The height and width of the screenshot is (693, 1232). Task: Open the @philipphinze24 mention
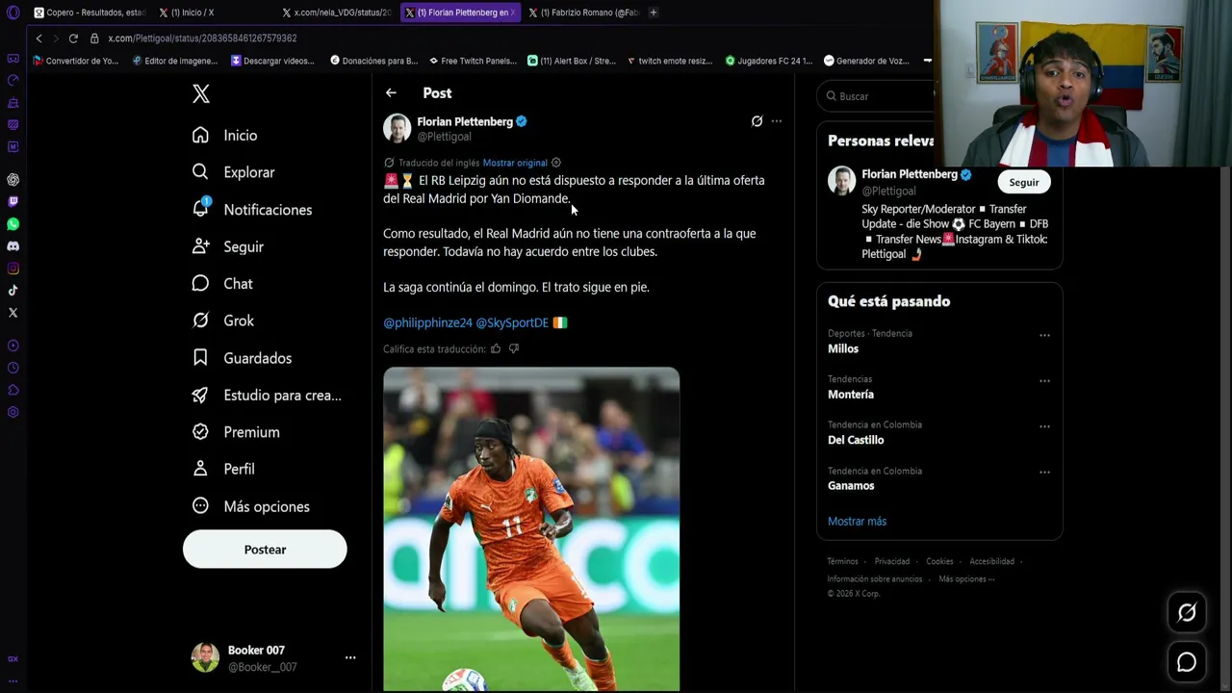[427, 322]
